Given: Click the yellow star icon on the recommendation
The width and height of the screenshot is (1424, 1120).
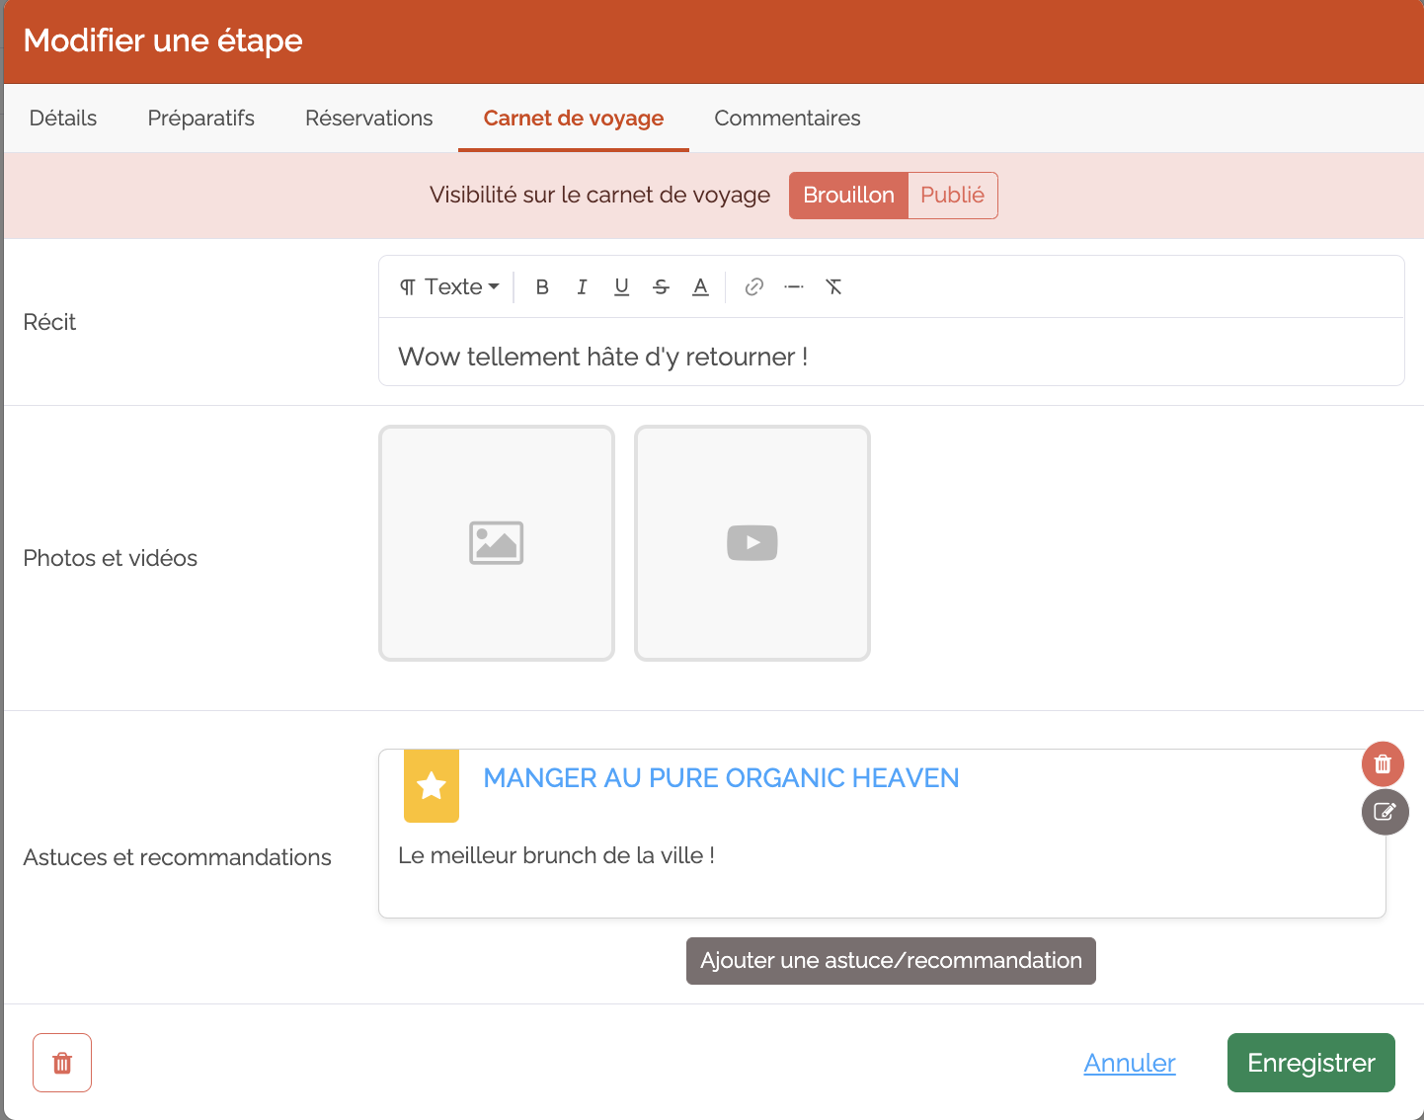Looking at the screenshot, I should click(x=432, y=786).
